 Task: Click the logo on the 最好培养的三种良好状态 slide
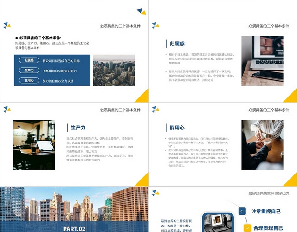(x=155, y=193)
